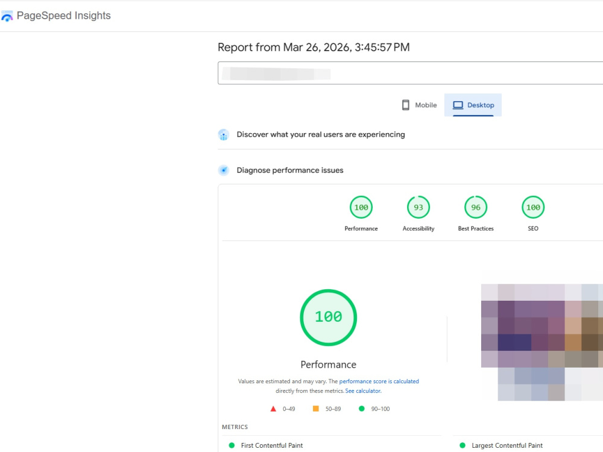Select Diagnose performance issues heading
Viewport: 603px width, 452px height.
[x=290, y=171]
